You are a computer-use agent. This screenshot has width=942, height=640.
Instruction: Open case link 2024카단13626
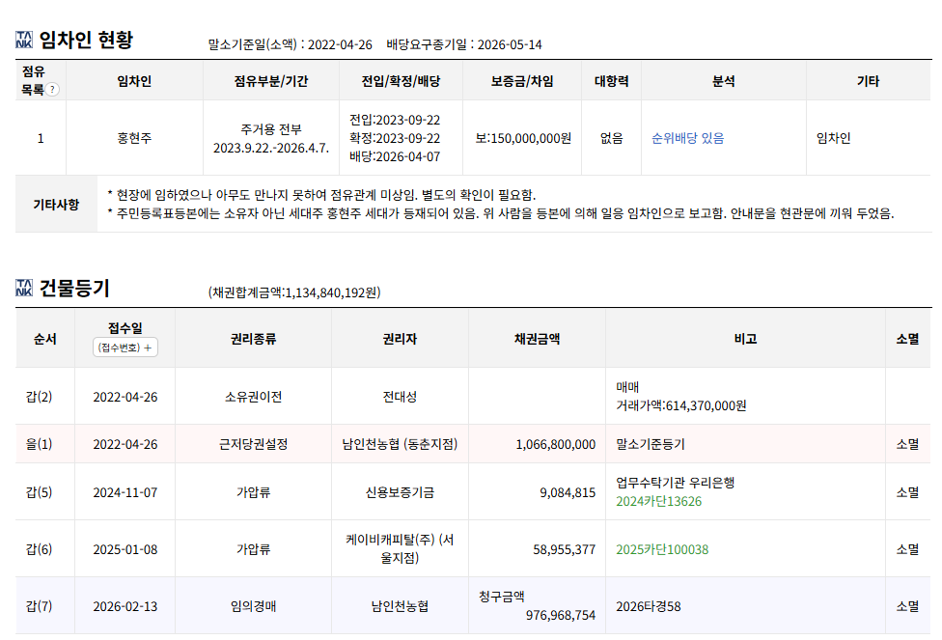[658, 502]
